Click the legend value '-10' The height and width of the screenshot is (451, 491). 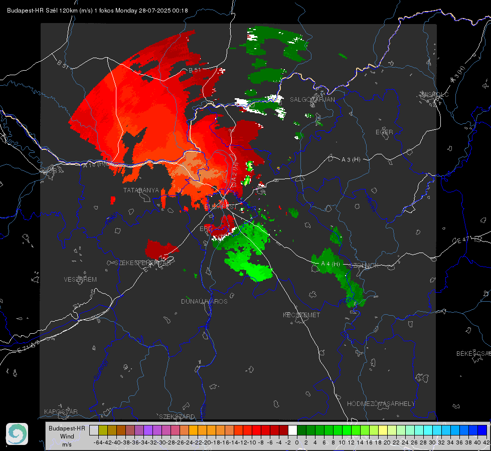click(x=251, y=442)
